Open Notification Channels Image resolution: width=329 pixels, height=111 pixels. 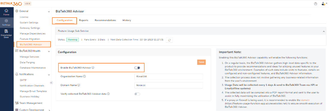pos(32,86)
